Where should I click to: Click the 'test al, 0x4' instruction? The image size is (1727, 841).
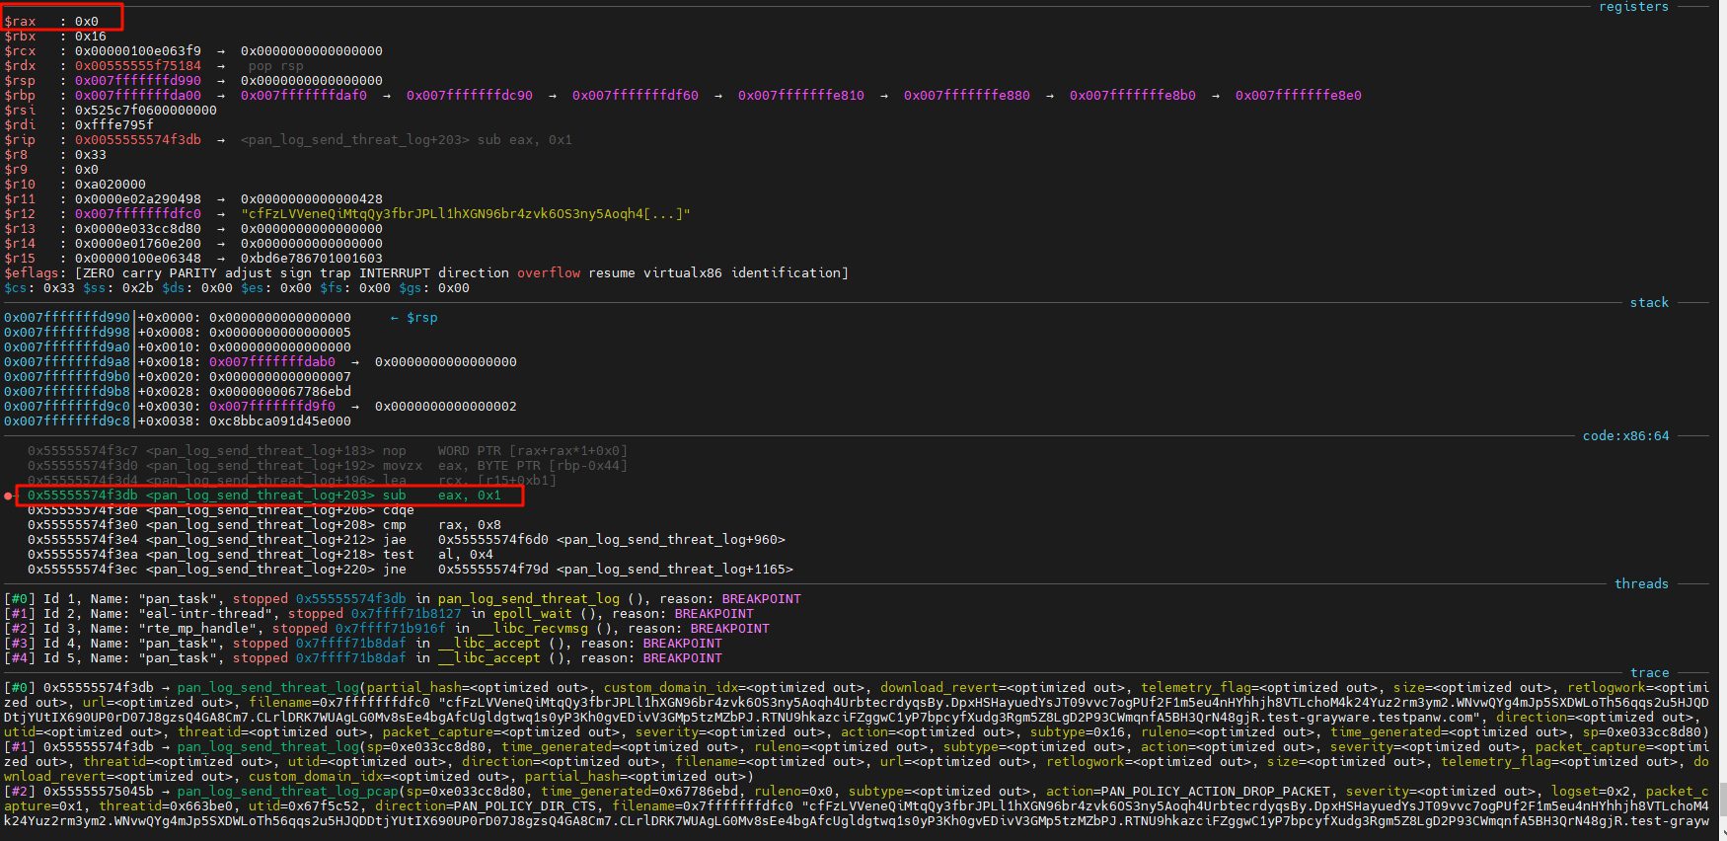pos(438,554)
